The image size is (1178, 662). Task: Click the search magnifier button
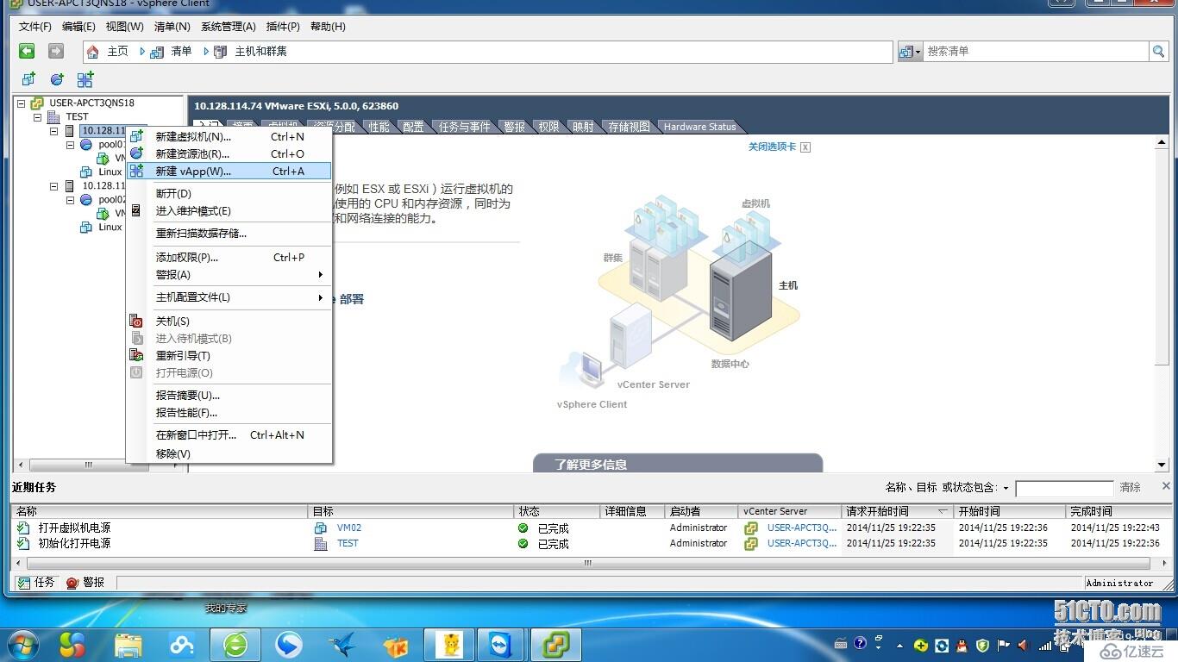(x=1158, y=52)
